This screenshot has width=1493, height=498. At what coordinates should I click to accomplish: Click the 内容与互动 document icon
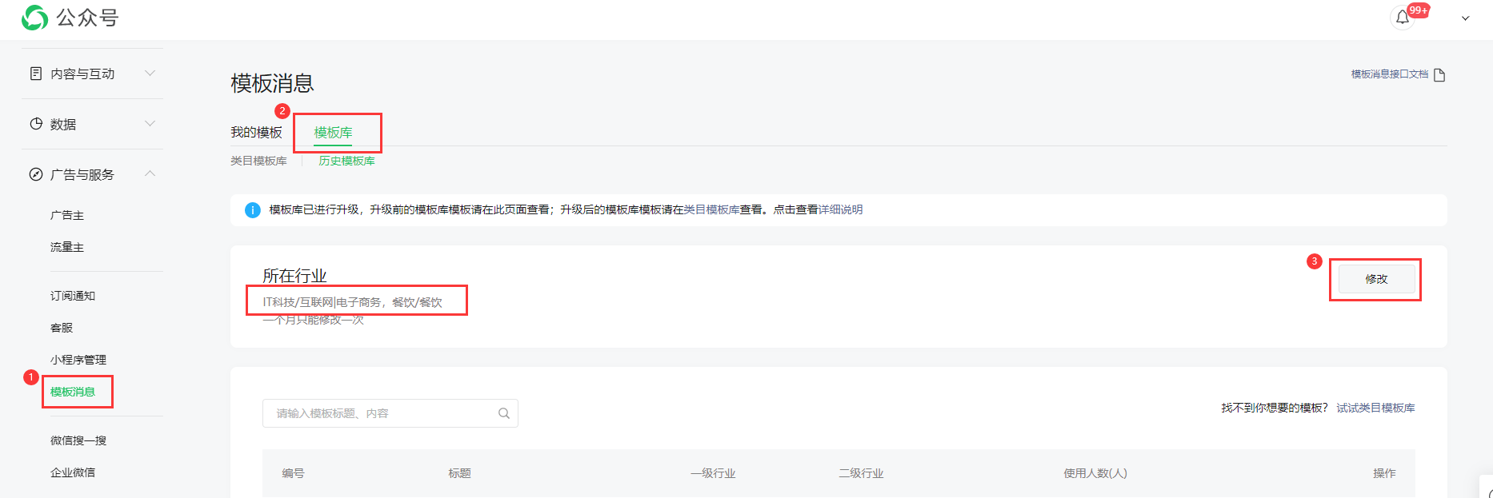coord(36,74)
